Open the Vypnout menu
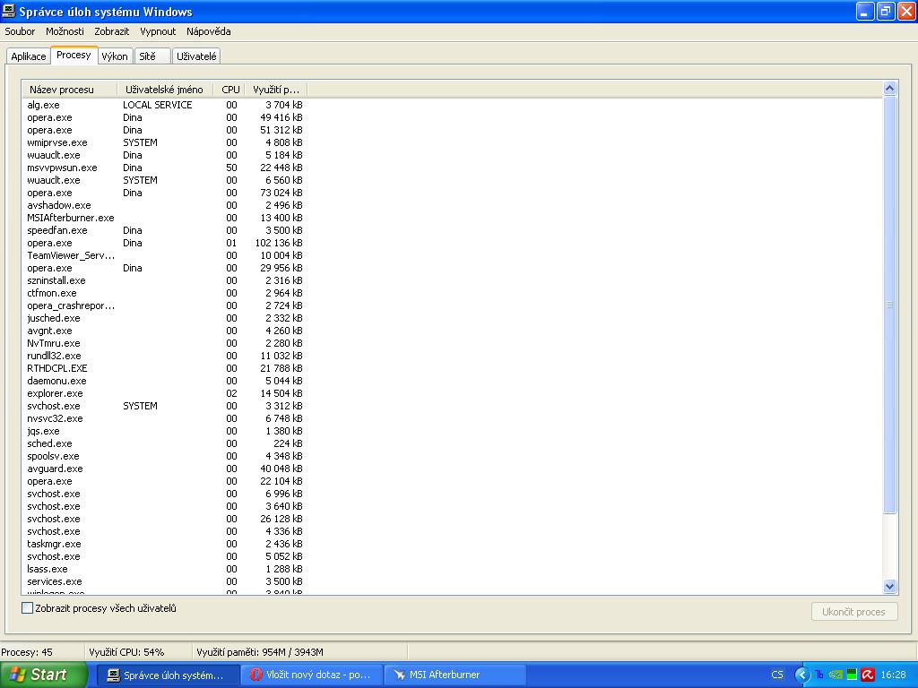Image resolution: width=918 pixels, height=688 pixels. tap(158, 31)
